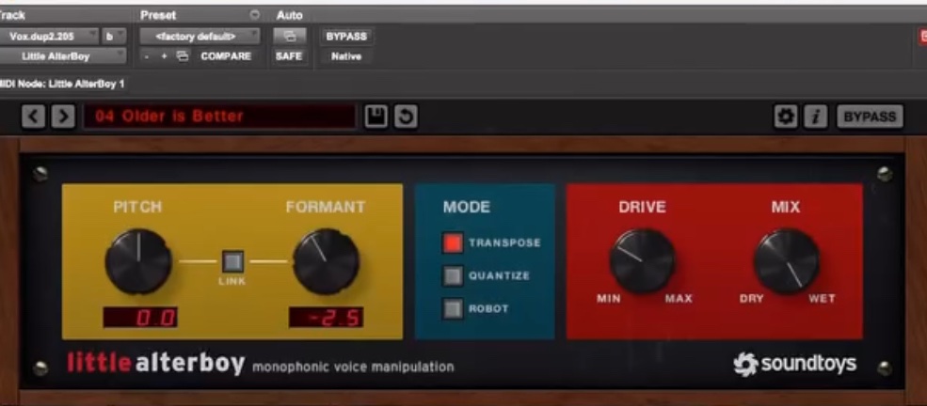This screenshot has height=406, width=927.
Task: Click the small circle icon beside Preset
Action: tap(255, 15)
